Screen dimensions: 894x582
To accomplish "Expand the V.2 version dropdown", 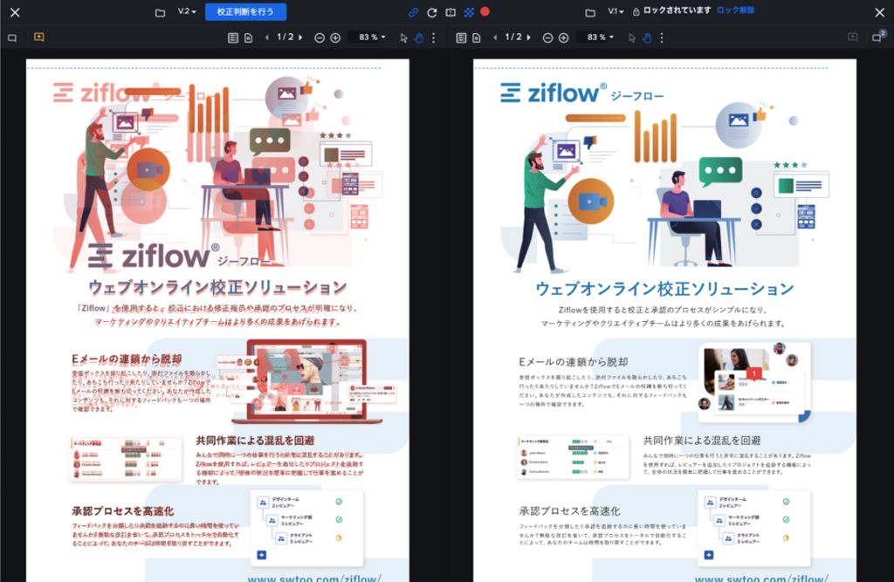I will click(x=187, y=11).
